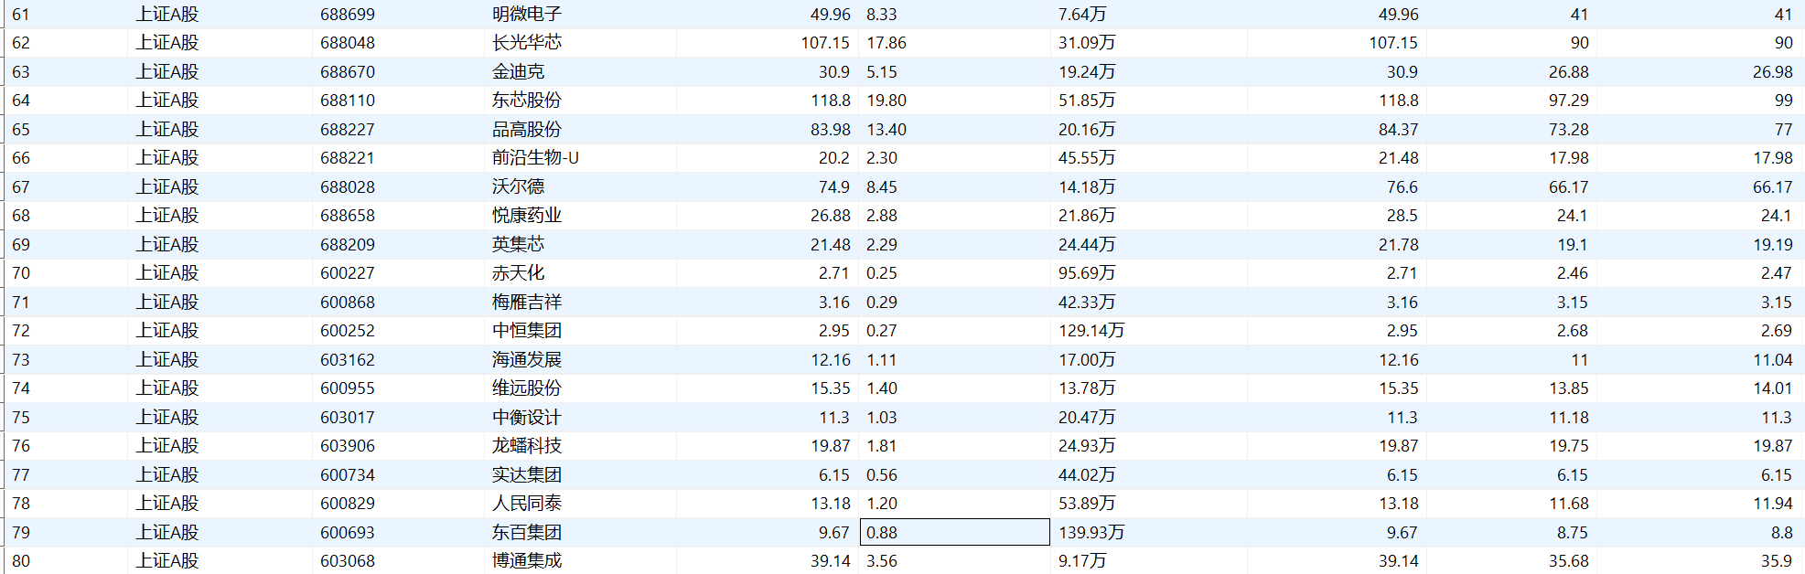Click the 前沿生物-U stock name
The width and height of the screenshot is (1805, 574).
[x=535, y=158]
